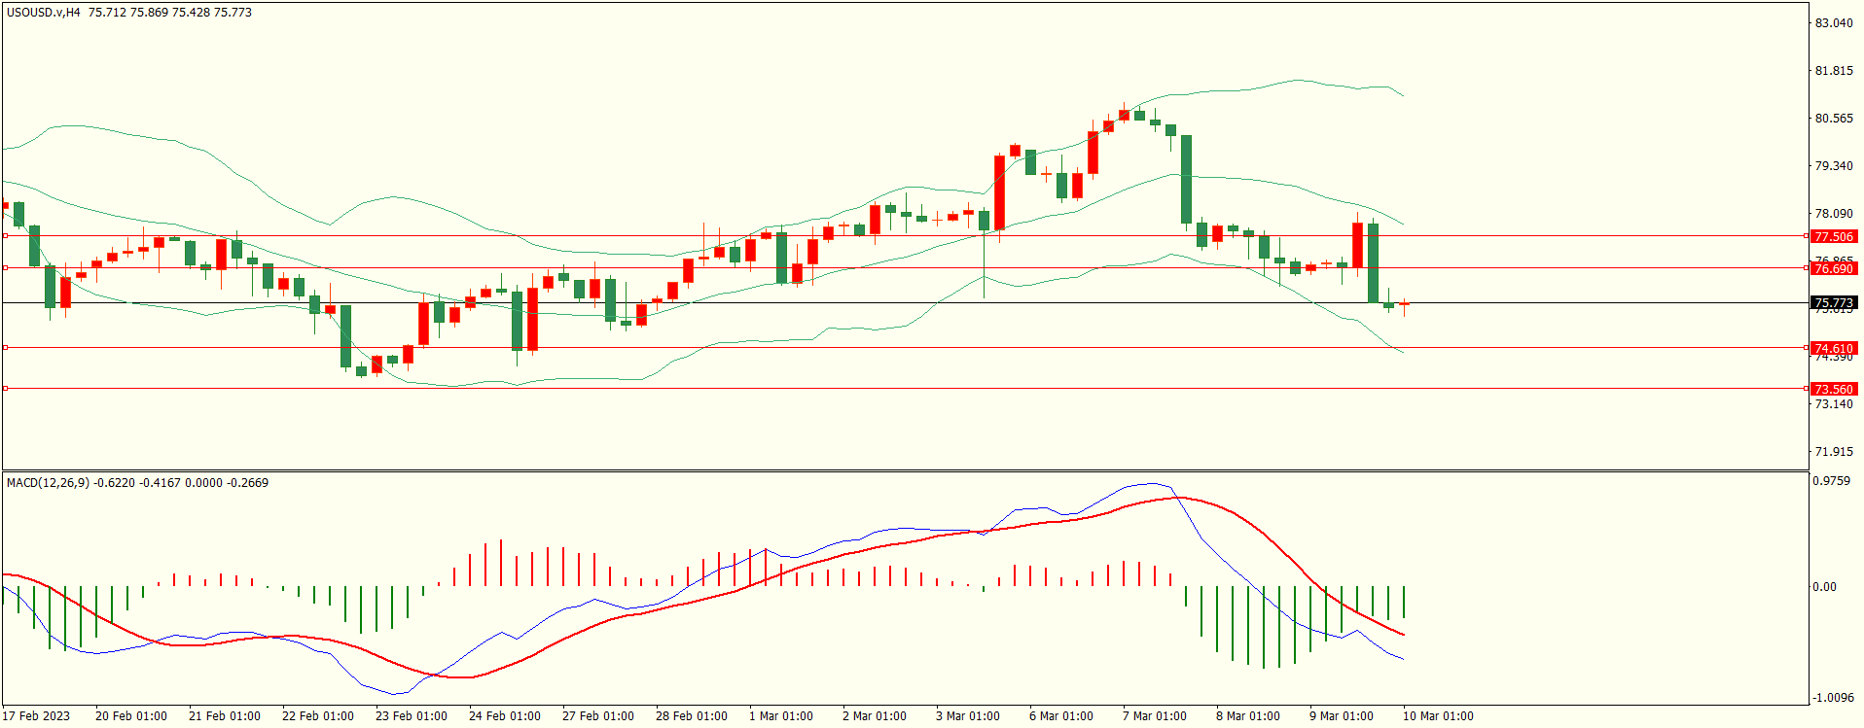
Task: Click the 80.565 price axis value
Action: [1835, 119]
